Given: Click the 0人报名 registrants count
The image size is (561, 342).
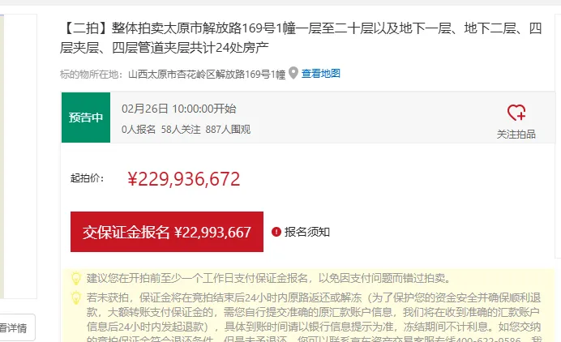Looking at the screenshot, I should 139,129.
